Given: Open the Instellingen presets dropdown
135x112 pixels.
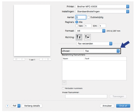Looking at the screenshot, I should (102, 12).
